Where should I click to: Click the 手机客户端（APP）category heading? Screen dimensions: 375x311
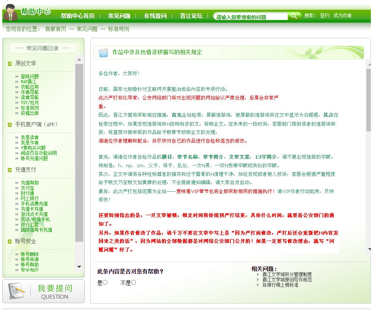[36, 125]
